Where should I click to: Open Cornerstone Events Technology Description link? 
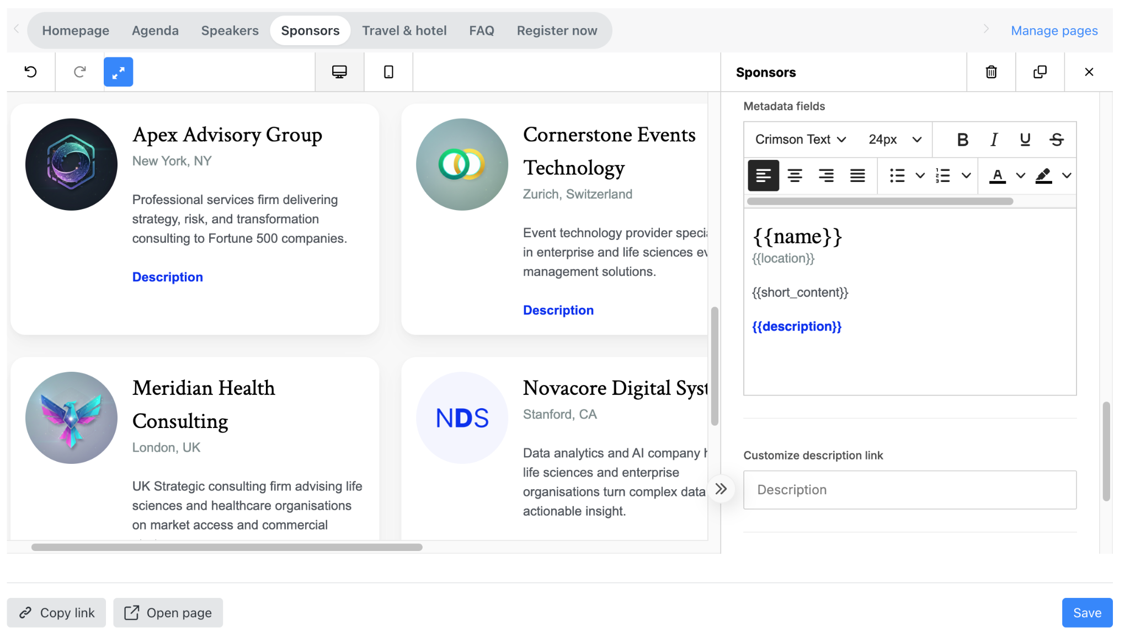pos(558,310)
